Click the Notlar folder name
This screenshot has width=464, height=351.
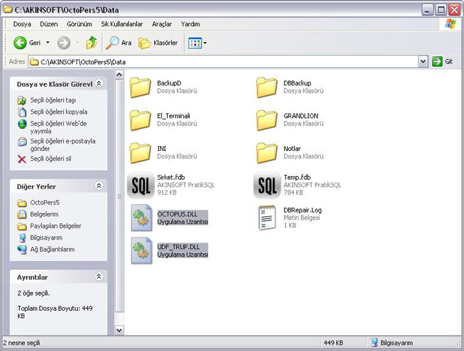(x=292, y=149)
